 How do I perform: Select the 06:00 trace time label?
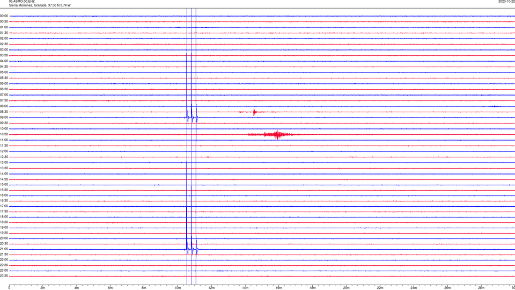tap(4, 84)
